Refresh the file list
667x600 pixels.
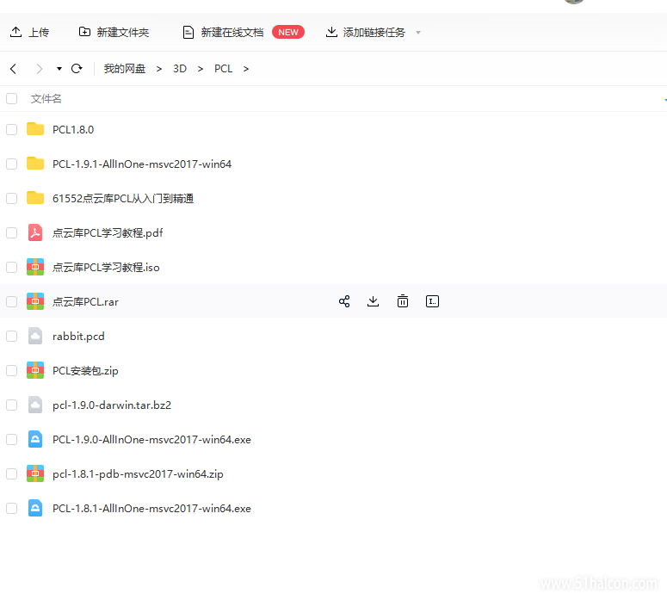tap(77, 69)
